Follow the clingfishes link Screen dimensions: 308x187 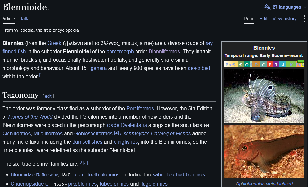pos(126,142)
